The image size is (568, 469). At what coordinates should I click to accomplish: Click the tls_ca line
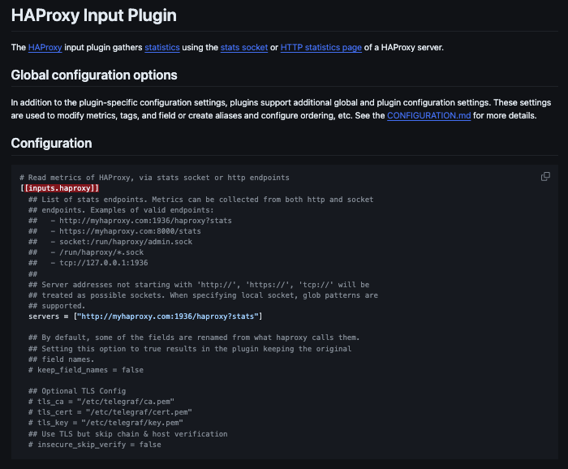pyautogui.click(x=101, y=402)
